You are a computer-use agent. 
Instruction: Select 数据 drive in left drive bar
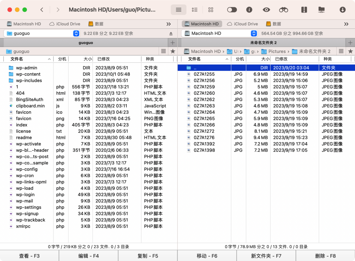click(96, 24)
